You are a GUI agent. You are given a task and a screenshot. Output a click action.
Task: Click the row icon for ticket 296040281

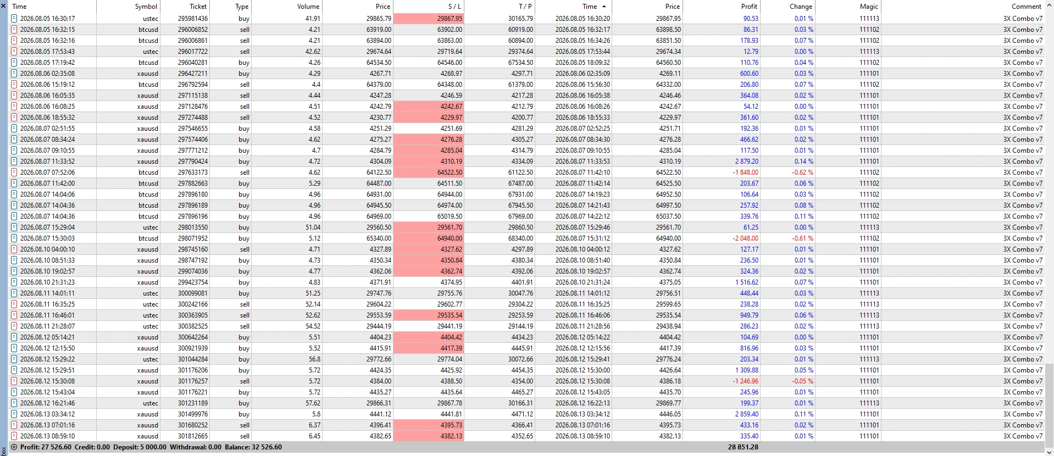click(14, 63)
